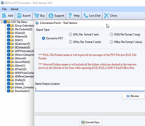Uncheck the ($Calendar)(0) checkbox

8,44
